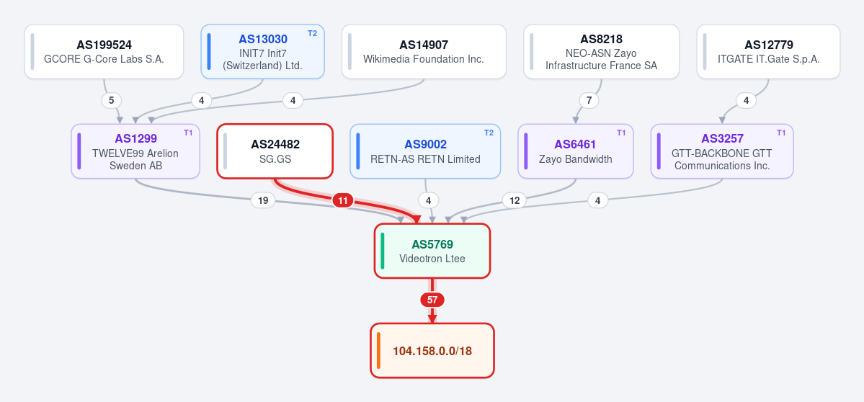Click the highlighted AS24482 SG.GS node

click(275, 151)
